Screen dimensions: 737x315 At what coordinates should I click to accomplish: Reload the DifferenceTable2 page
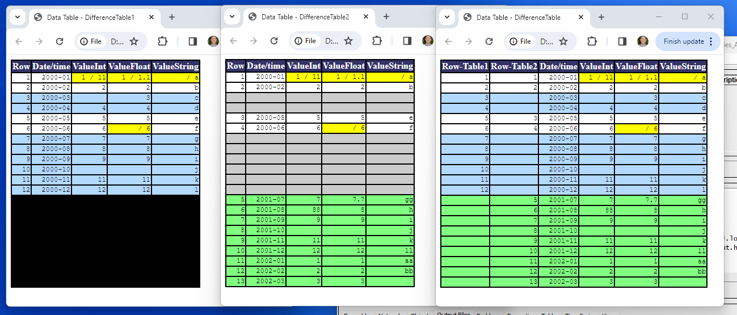pos(274,41)
